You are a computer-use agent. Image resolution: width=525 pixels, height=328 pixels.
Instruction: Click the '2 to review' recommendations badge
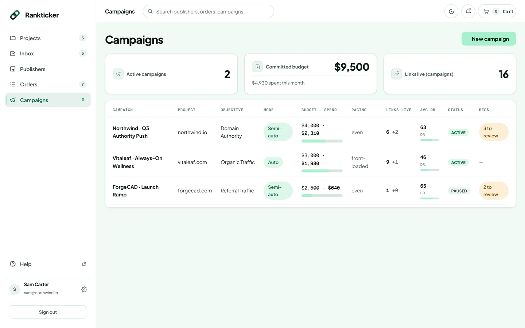[493, 191]
